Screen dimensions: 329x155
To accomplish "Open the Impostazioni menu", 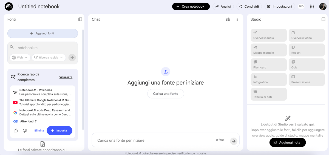I will [x=279, y=7].
